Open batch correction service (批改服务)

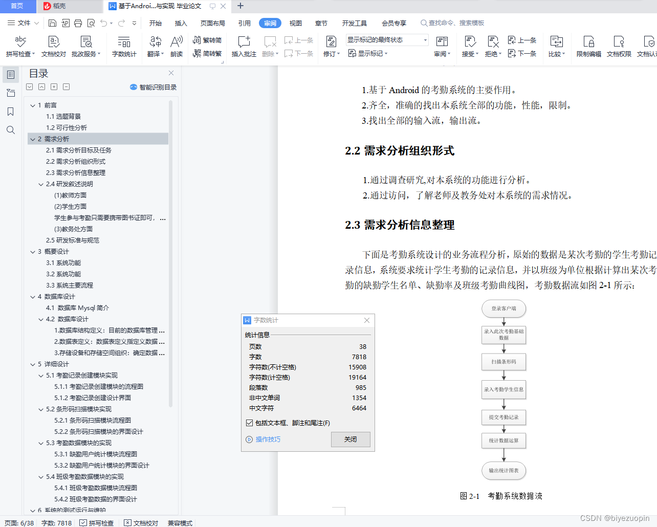coord(86,46)
